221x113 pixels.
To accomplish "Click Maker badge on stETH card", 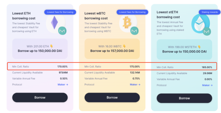I will pos(207,32).
